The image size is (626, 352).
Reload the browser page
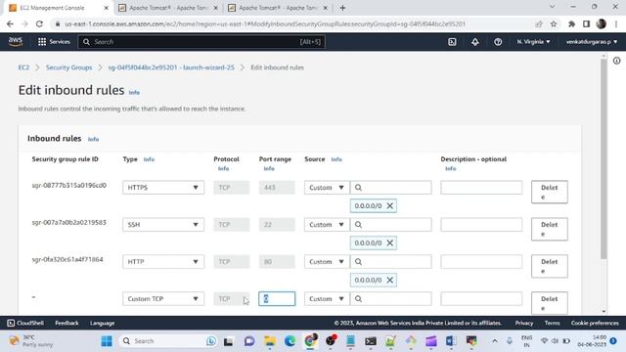pyautogui.click(x=39, y=23)
